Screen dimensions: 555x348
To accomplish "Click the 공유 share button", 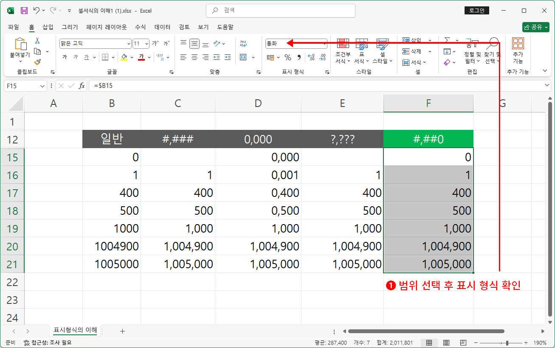I will pos(536,27).
